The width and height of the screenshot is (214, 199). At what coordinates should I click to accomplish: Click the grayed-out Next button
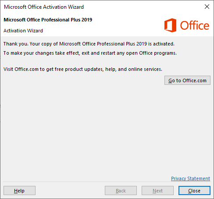click(157, 191)
